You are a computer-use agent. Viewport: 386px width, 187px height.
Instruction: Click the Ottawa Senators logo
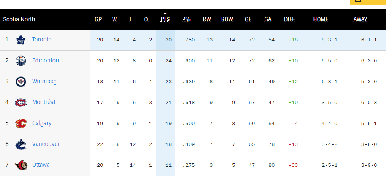(x=21, y=165)
